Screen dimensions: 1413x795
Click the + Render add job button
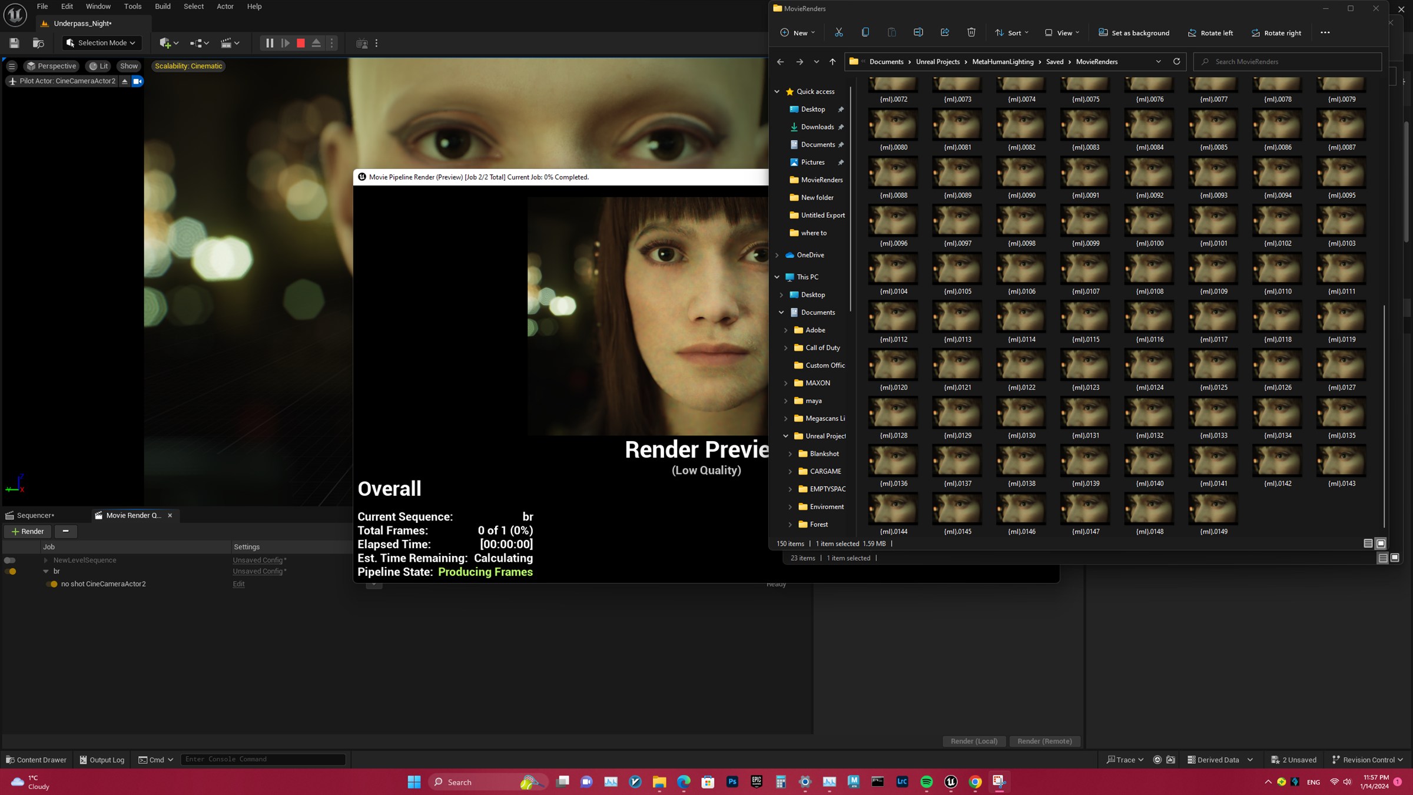click(28, 531)
